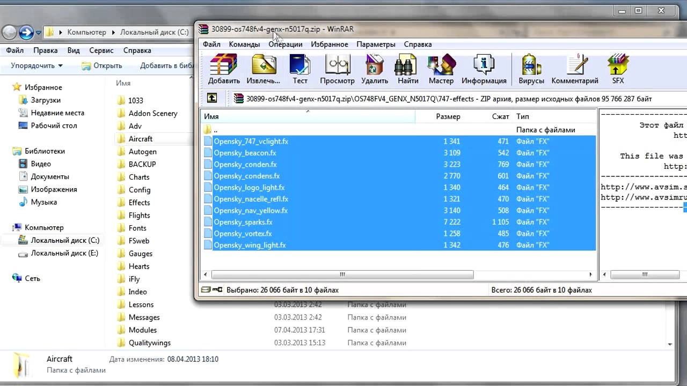Open the Параметры menu in WinRAR

(376, 44)
